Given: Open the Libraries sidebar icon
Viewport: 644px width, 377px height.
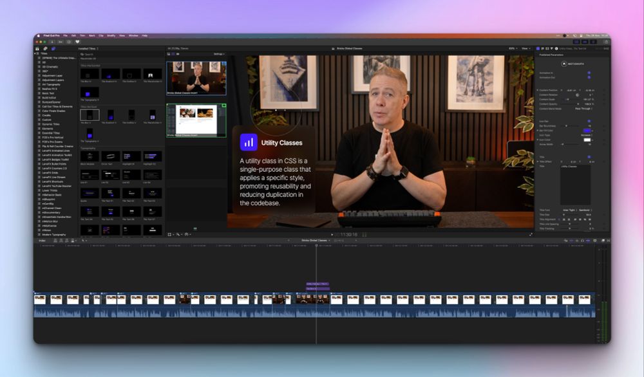Looking at the screenshot, I should [x=37, y=48].
